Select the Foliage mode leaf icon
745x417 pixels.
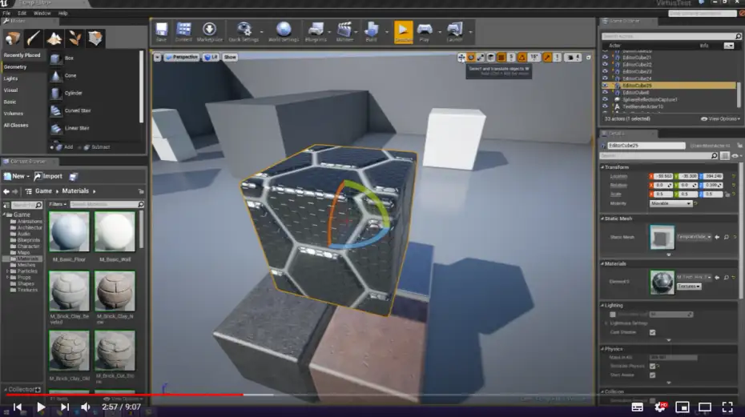[x=74, y=38]
